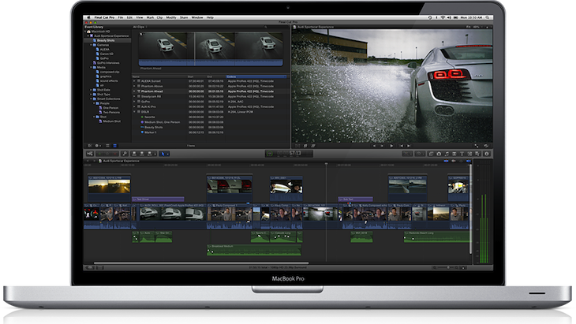Select the sound effects collection
Screen dimensions: 576x324
109,80
